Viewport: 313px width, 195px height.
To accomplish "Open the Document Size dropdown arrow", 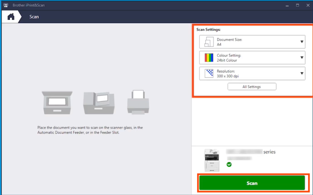I will tap(302, 42).
